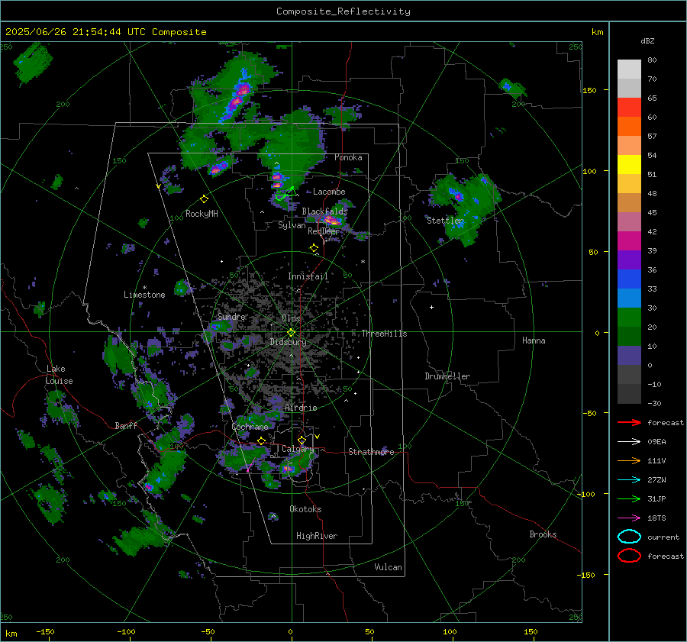The width and height of the screenshot is (687, 642).
Task: Select the light gray 70-80 dBZ swatch
Action: point(629,69)
